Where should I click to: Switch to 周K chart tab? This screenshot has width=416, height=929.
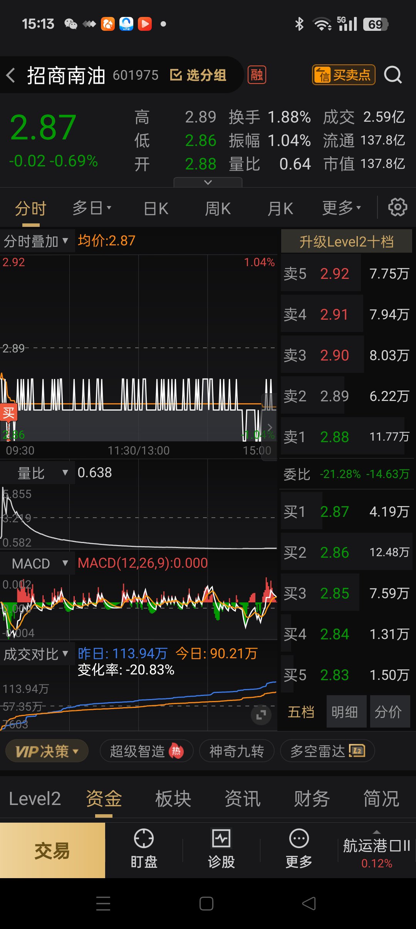[218, 208]
